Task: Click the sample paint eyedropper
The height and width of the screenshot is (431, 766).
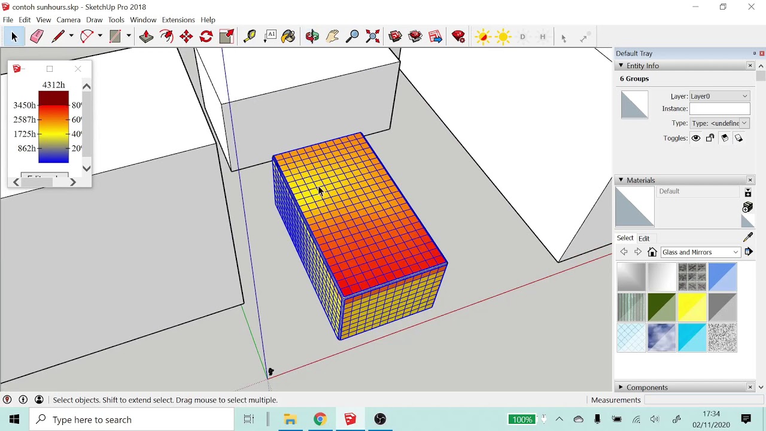Action: click(747, 238)
